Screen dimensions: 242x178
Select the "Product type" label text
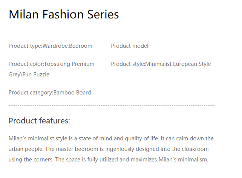coord(25,46)
